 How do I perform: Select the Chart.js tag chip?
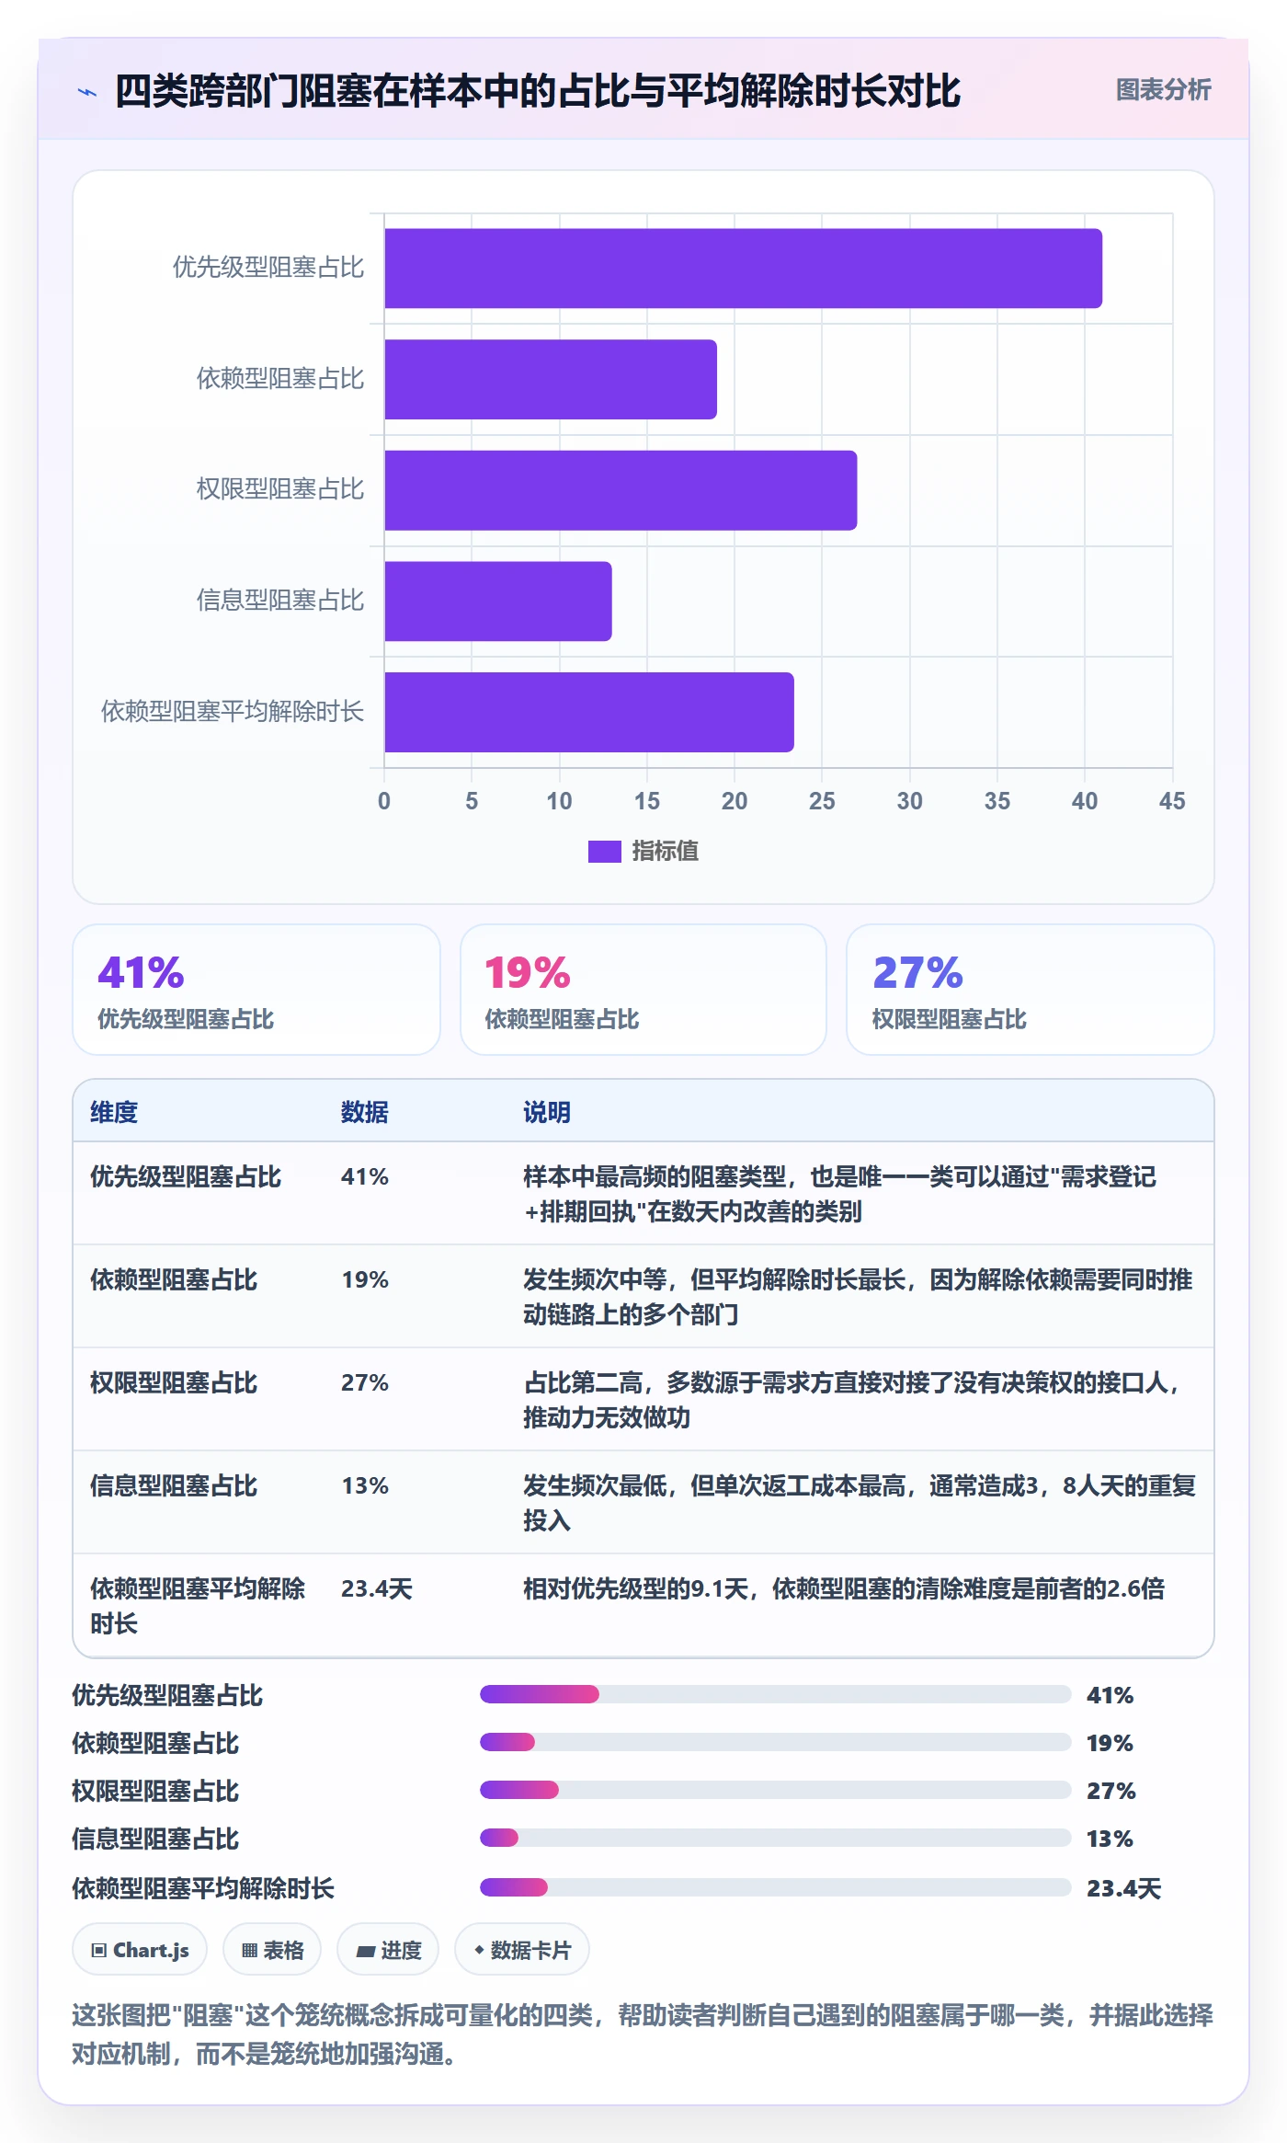(x=140, y=1949)
